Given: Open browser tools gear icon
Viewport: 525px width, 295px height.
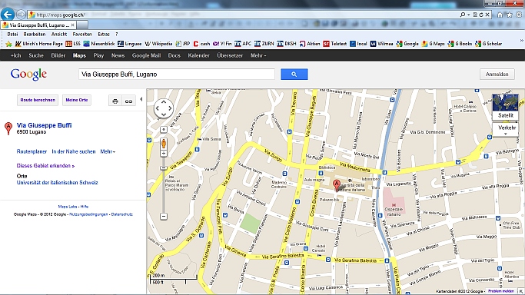Looking at the screenshot, I should 519,15.
